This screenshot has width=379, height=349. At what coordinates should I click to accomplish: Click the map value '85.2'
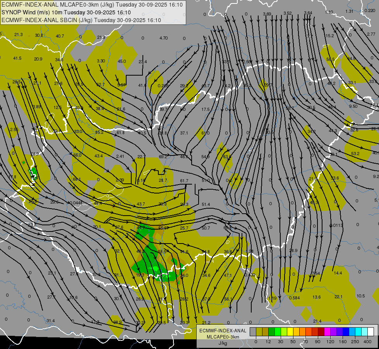coord(99,132)
